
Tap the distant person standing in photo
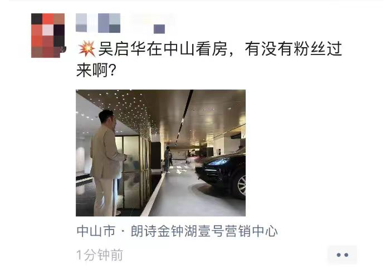tap(168, 160)
